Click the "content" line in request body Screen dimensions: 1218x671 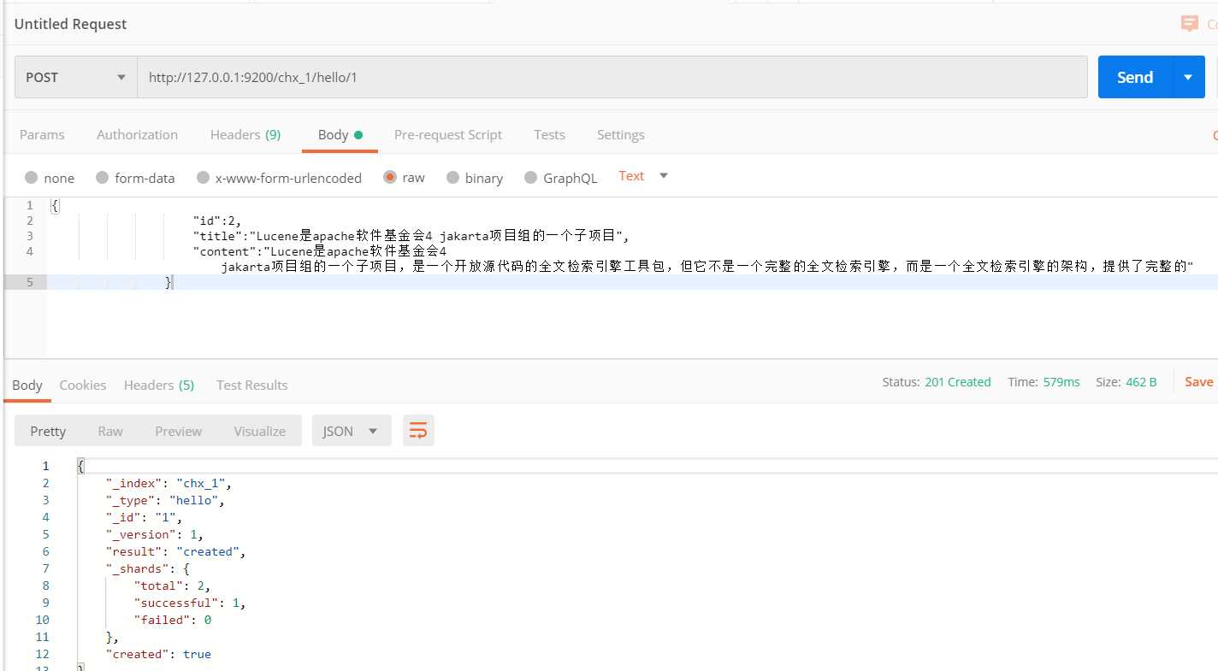(x=320, y=251)
